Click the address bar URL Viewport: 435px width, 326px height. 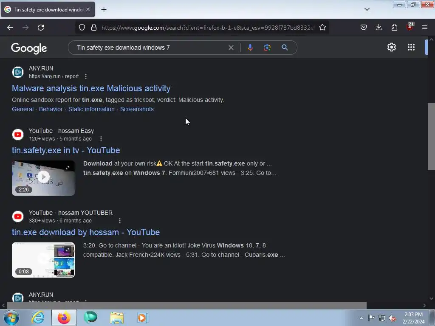pos(207,28)
